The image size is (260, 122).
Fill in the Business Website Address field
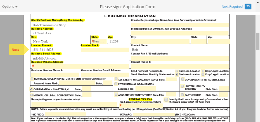pyautogui.click(x=80, y=66)
